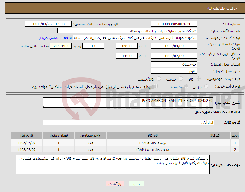This screenshot has height=192, width=245.
Task: Click the quantity cell in row 2
Action: [x=58, y=150]
